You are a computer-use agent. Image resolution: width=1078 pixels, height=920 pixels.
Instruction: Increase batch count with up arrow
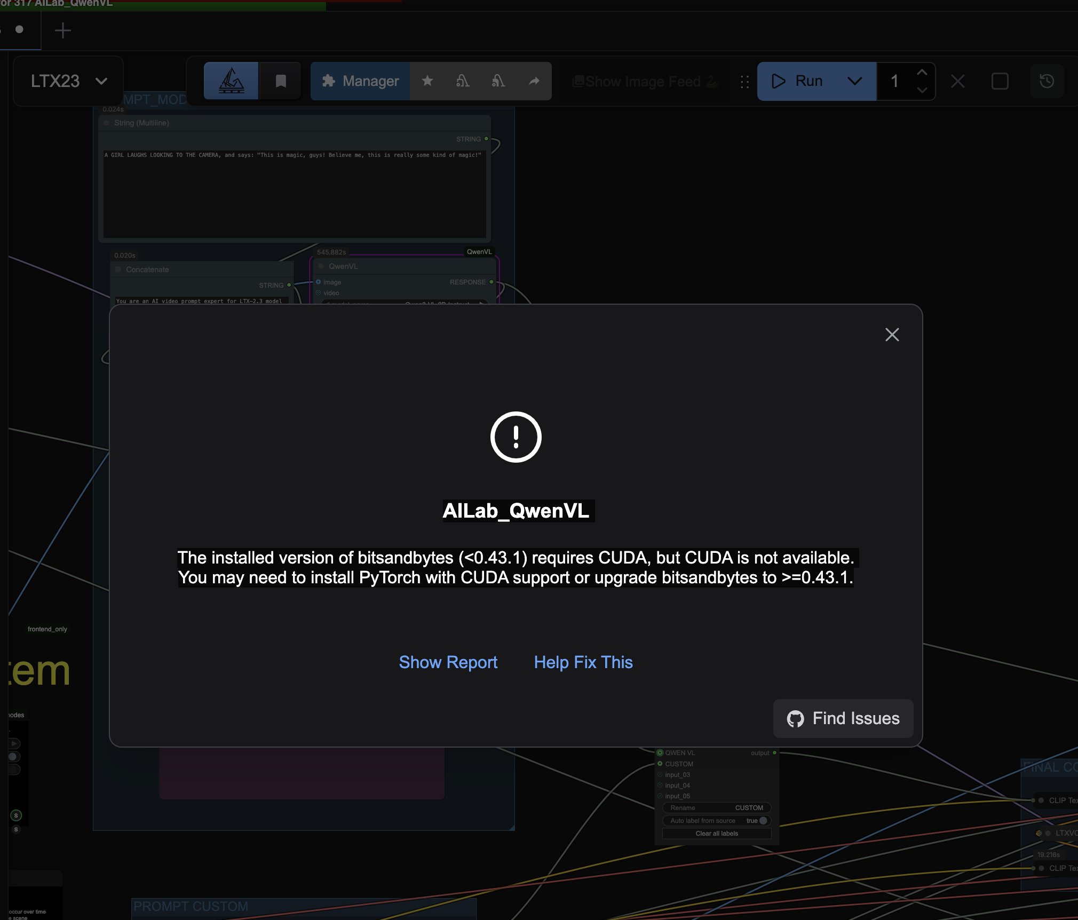click(922, 72)
